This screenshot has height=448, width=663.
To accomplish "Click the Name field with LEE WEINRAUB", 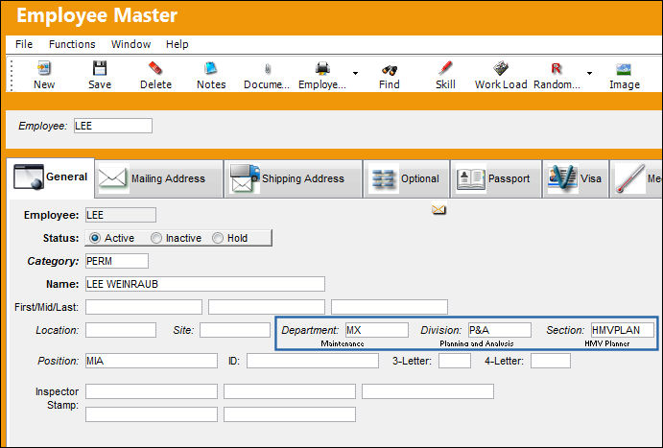I will coord(205,284).
